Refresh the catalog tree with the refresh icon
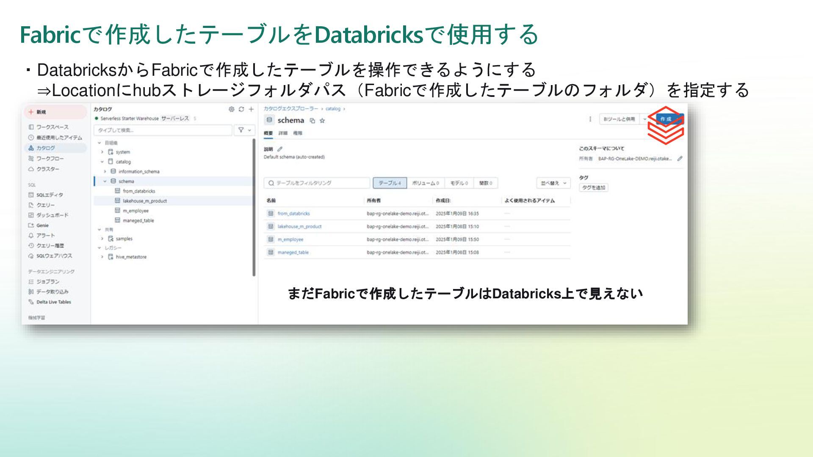This screenshot has height=457, width=813. pos(241,109)
